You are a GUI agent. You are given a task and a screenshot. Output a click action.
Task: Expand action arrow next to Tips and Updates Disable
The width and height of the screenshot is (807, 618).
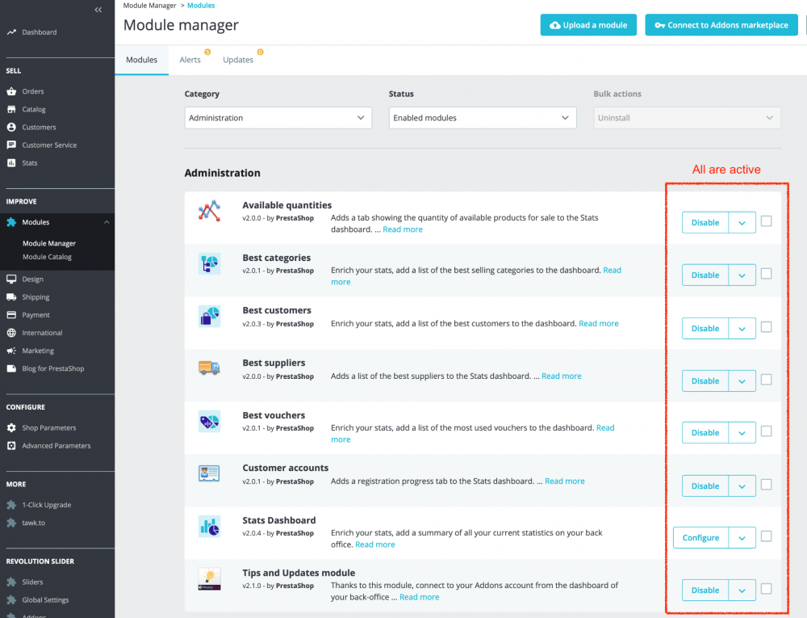click(742, 591)
